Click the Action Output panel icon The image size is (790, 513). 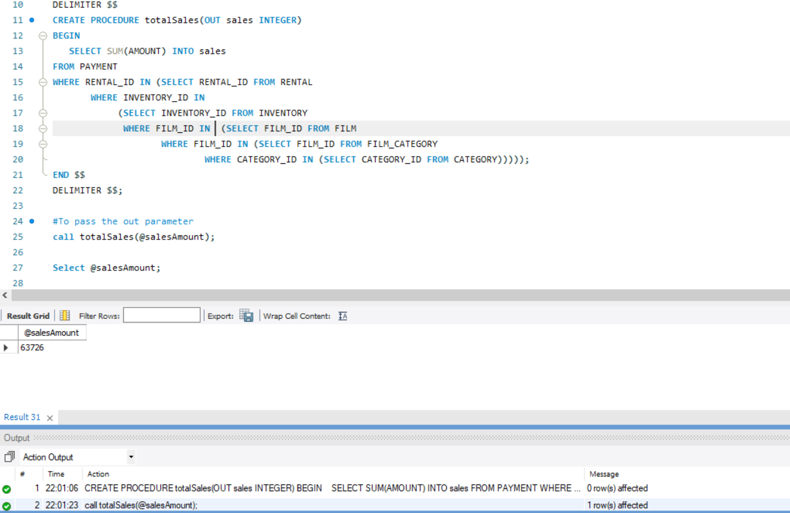(x=9, y=457)
